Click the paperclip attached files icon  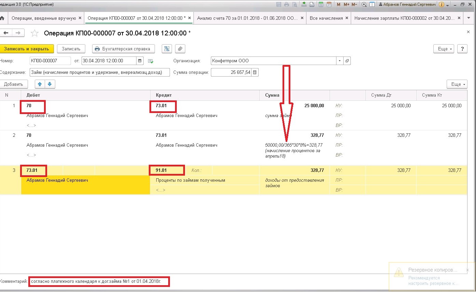180,49
